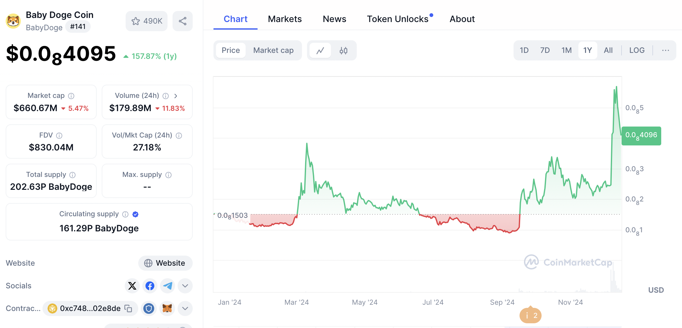Open the Facebook social link

pos(150,286)
